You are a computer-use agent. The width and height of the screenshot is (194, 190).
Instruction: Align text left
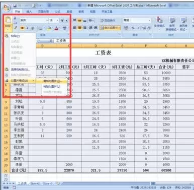(74, 28)
